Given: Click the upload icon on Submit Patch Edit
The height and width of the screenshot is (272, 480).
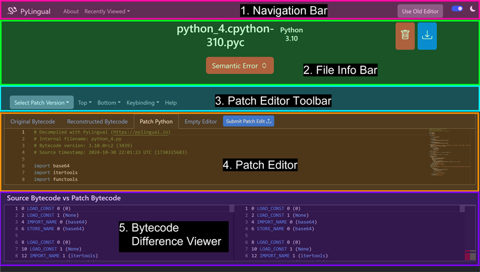Looking at the screenshot, I should [x=268, y=121].
